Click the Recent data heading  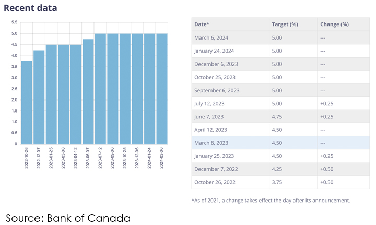30,8
